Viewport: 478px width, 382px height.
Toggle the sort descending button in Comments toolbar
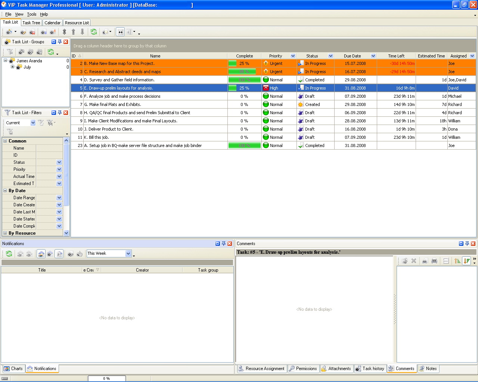[x=466, y=261]
